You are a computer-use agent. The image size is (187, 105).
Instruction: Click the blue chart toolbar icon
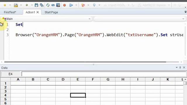coord(58,5)
